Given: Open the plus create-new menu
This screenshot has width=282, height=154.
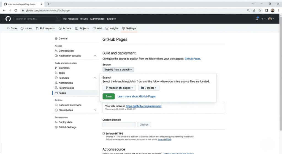Looking at the screenshot, I should pyautogui.click(x=263, y=19).
